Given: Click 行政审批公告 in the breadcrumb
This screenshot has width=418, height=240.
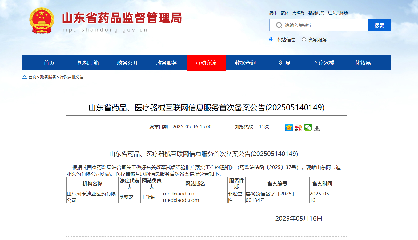Looking at the screenshot, I should pyautogui.click(x=72, y=77).
